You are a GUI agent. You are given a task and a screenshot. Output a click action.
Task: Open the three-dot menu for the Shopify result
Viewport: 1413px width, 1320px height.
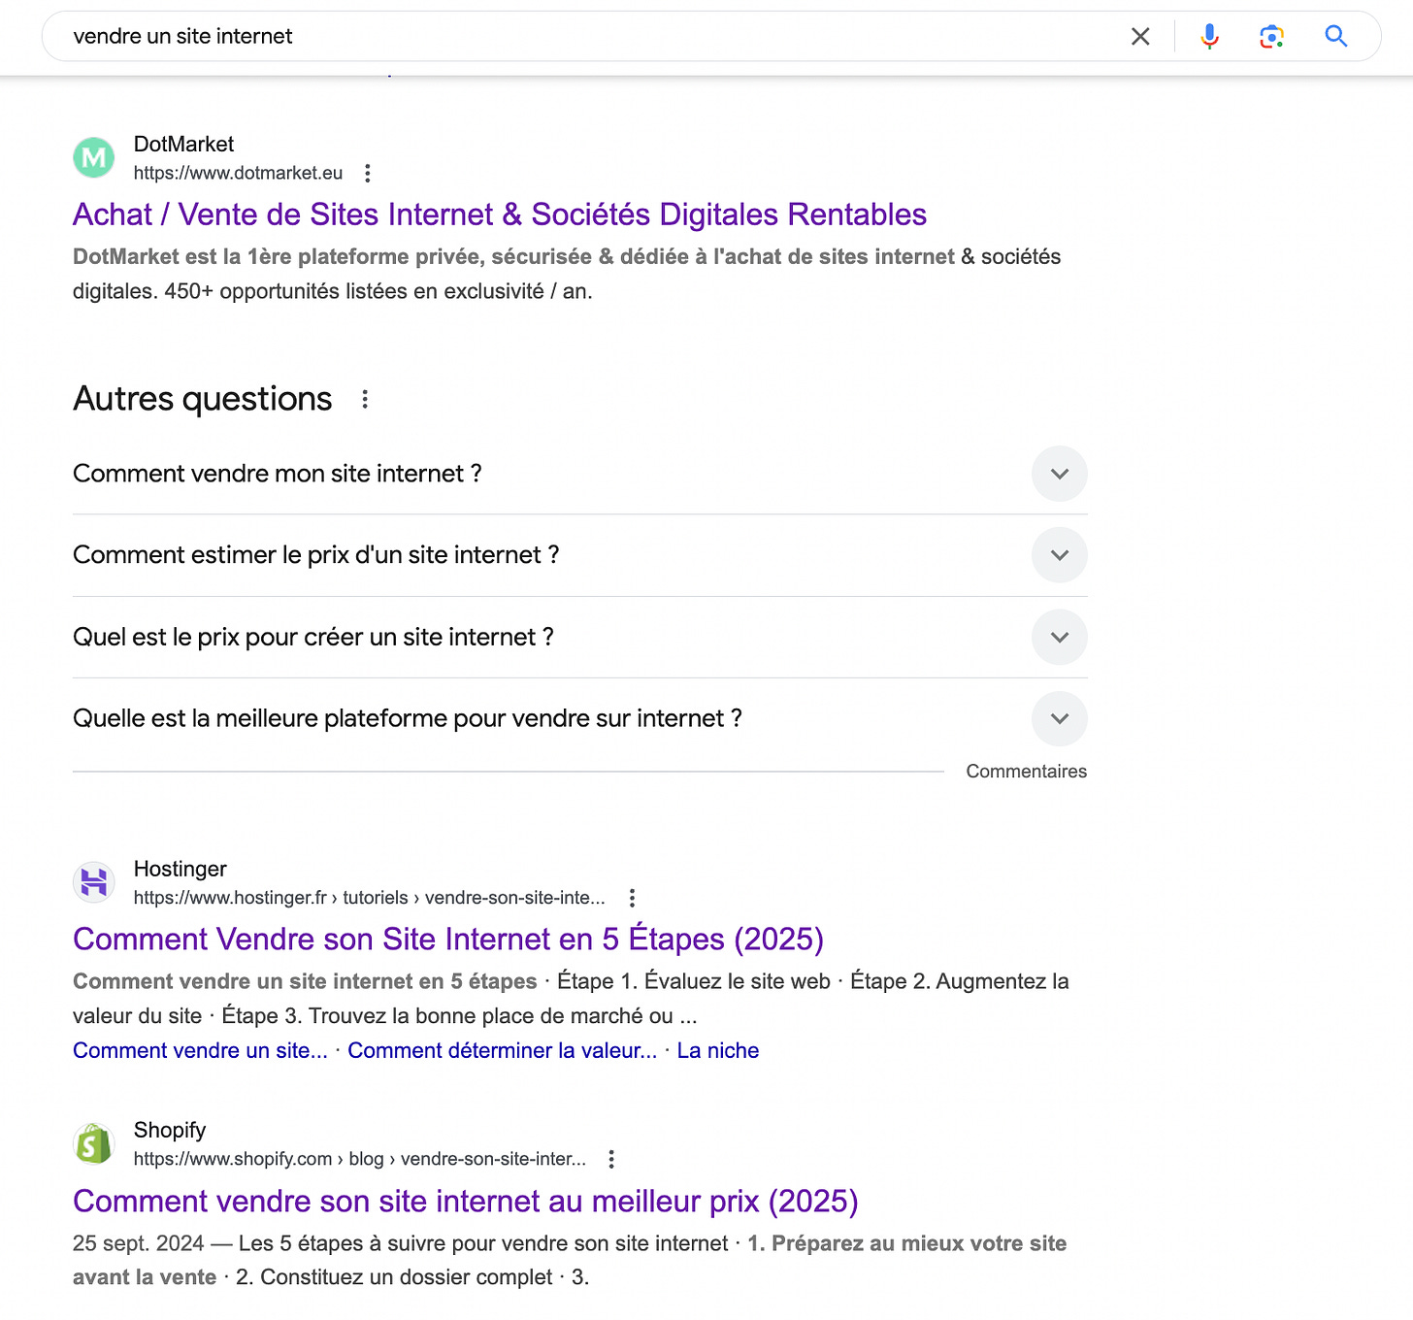click(x=610, y=1159)
